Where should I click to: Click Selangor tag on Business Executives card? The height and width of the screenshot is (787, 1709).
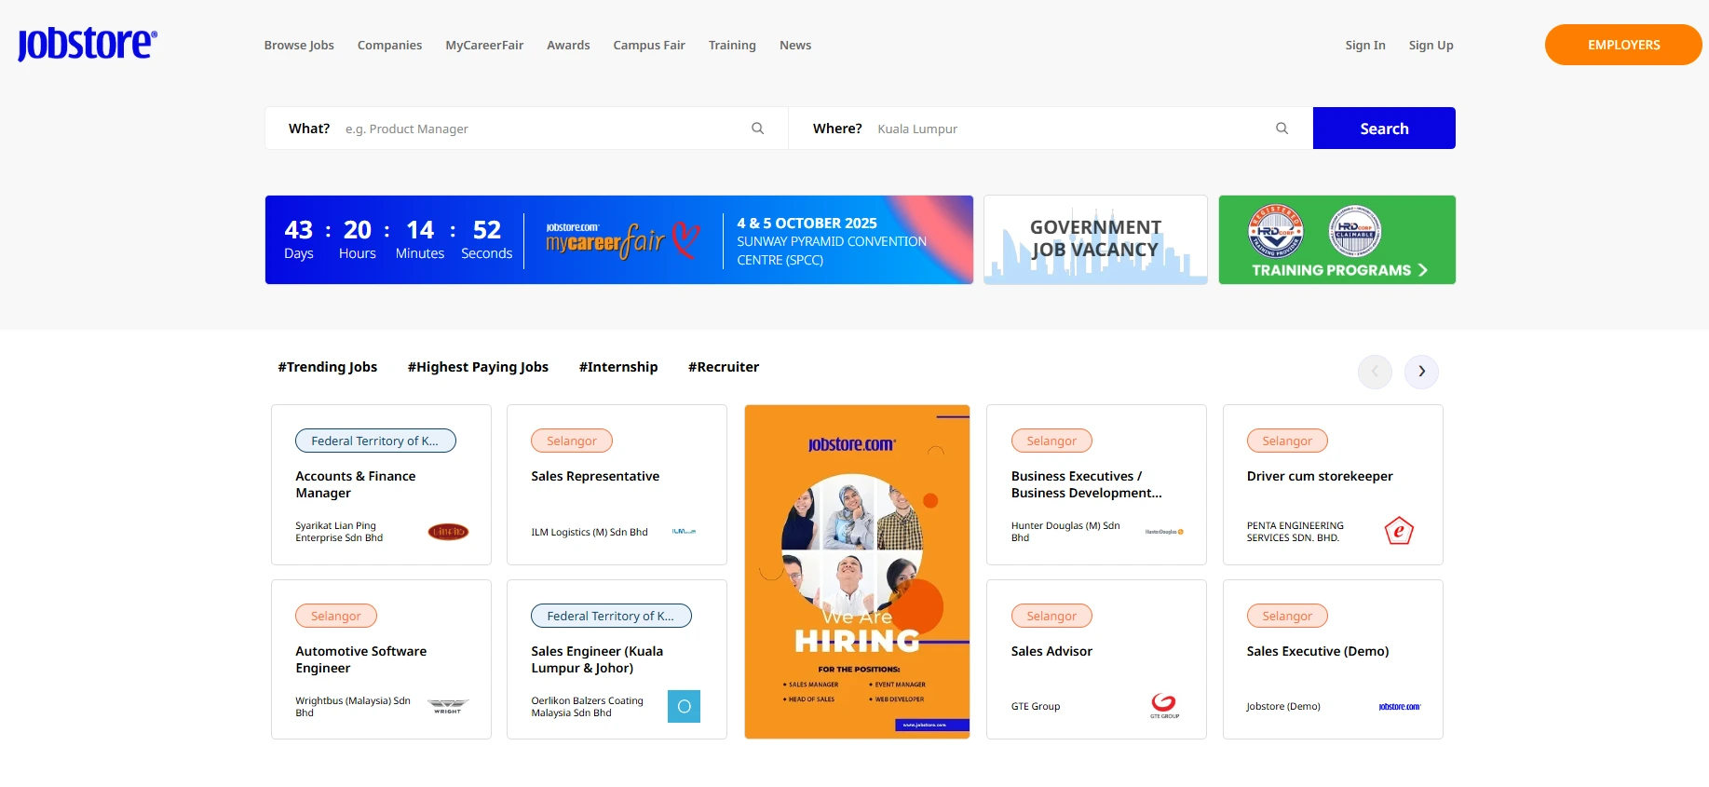coord(1051,441)
